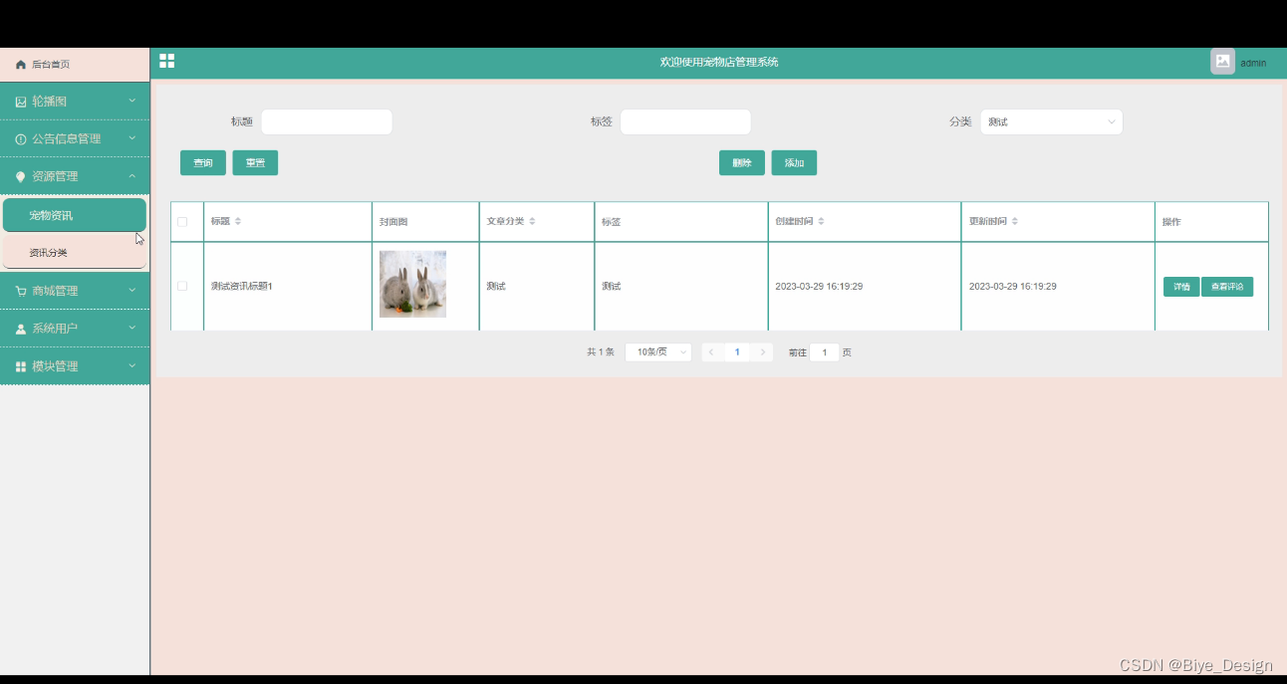
Task: Sort by 创建时间 column arrows
Action: (x=821, y=221)
